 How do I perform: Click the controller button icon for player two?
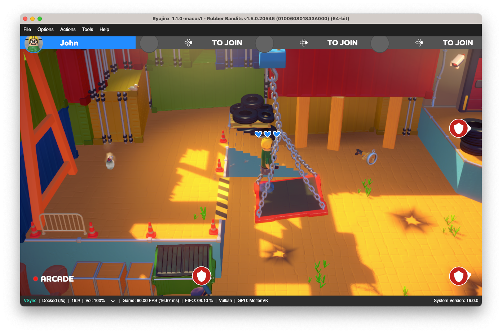point(188,43)
